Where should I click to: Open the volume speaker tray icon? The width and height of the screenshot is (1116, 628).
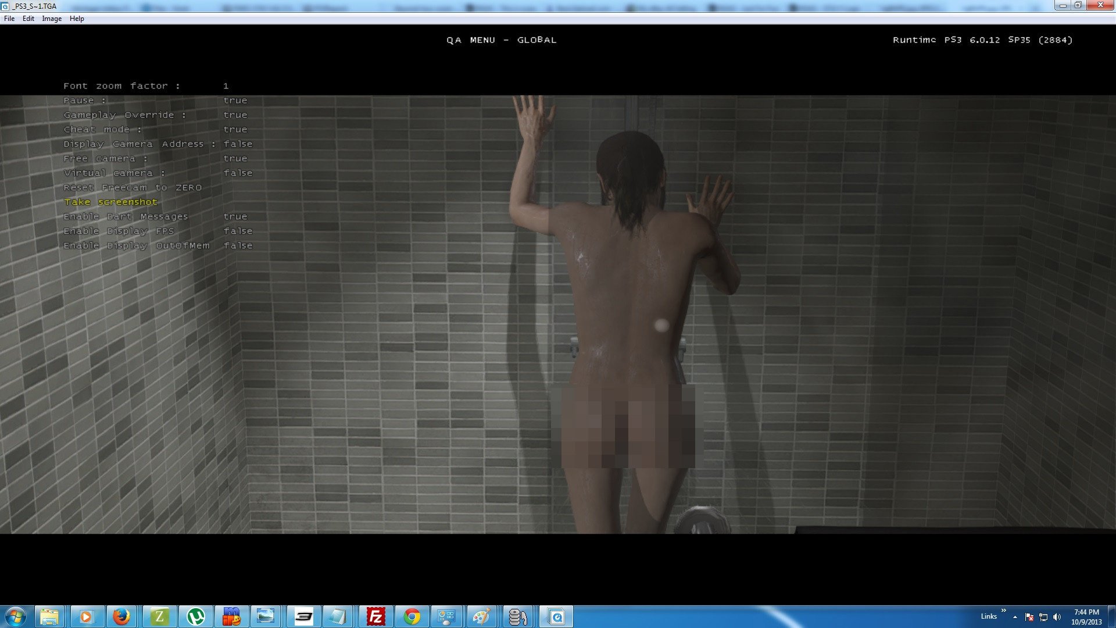click(x=1057, y=617)
